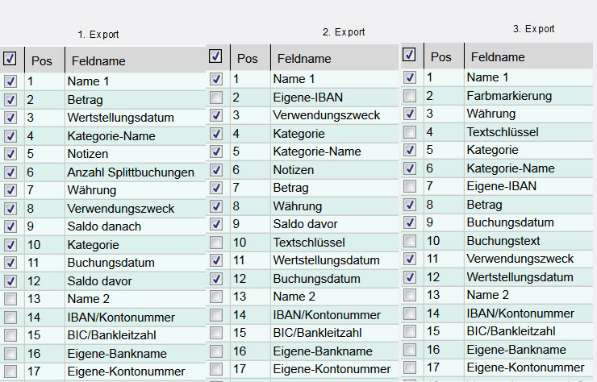Check Textschlüssel checkbox in 2. Export list
Image resolution: width=597 pixels, height=382 pixels.
pos(215,243)
